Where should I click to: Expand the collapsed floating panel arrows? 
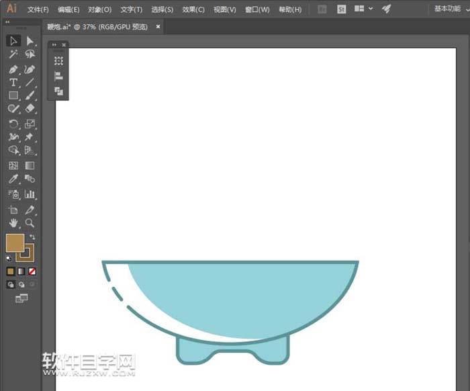coord(54,45)
